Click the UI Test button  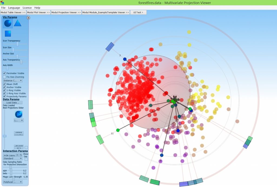point(138,12)
